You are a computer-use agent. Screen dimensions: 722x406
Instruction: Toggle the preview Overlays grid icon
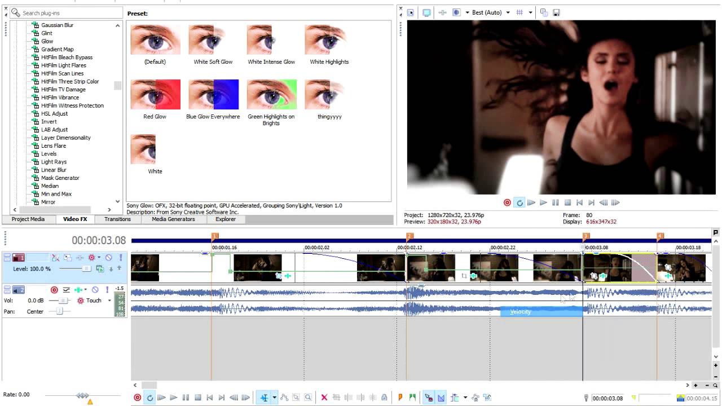coord(520,12)
